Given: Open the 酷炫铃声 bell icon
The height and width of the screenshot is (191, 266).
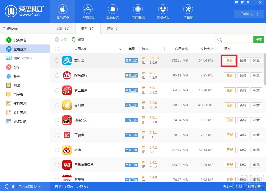Looking at the screenshot, I should [x=113, y=12].
